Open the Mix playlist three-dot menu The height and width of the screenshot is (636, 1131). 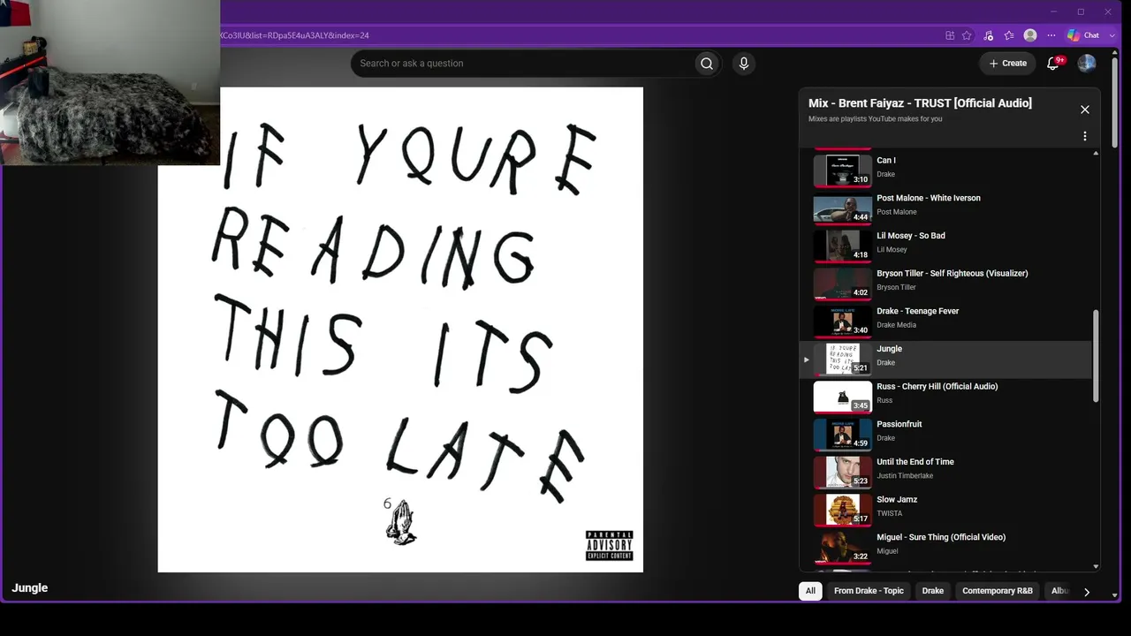1085,136
